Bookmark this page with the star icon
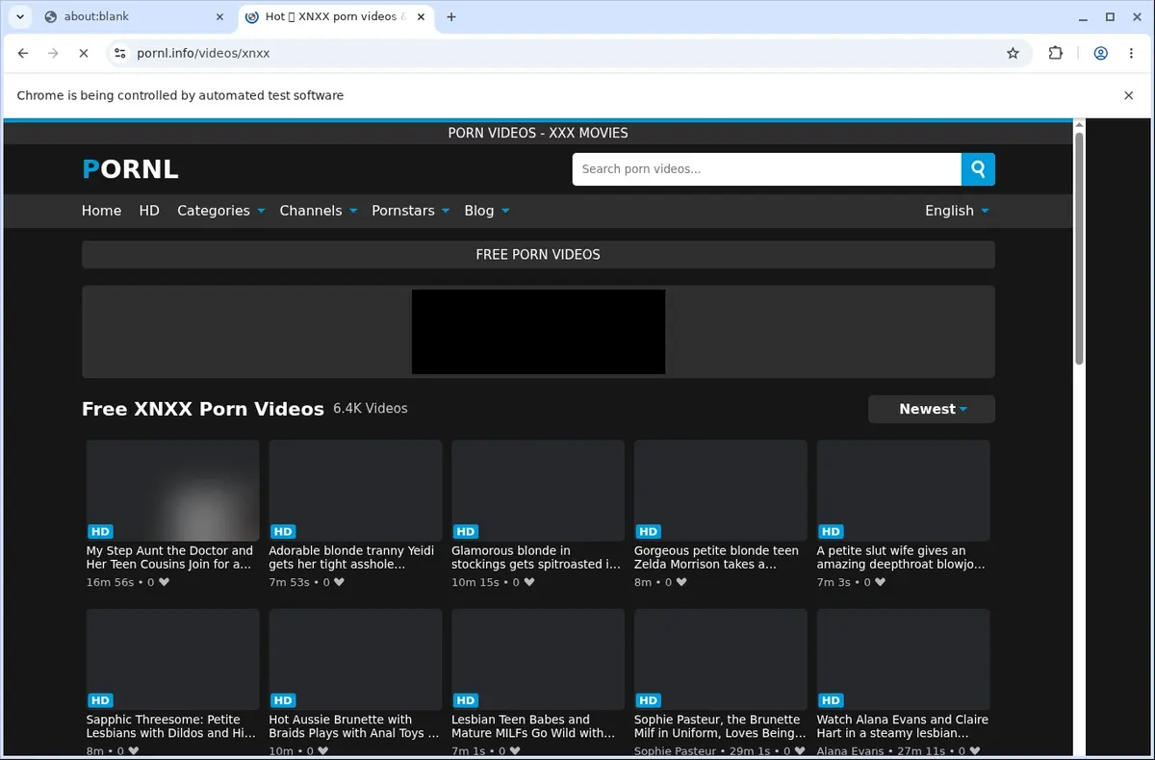 coord(1013,54)
